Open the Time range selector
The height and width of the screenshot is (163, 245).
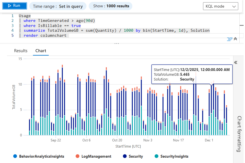(x=58, y=6)
